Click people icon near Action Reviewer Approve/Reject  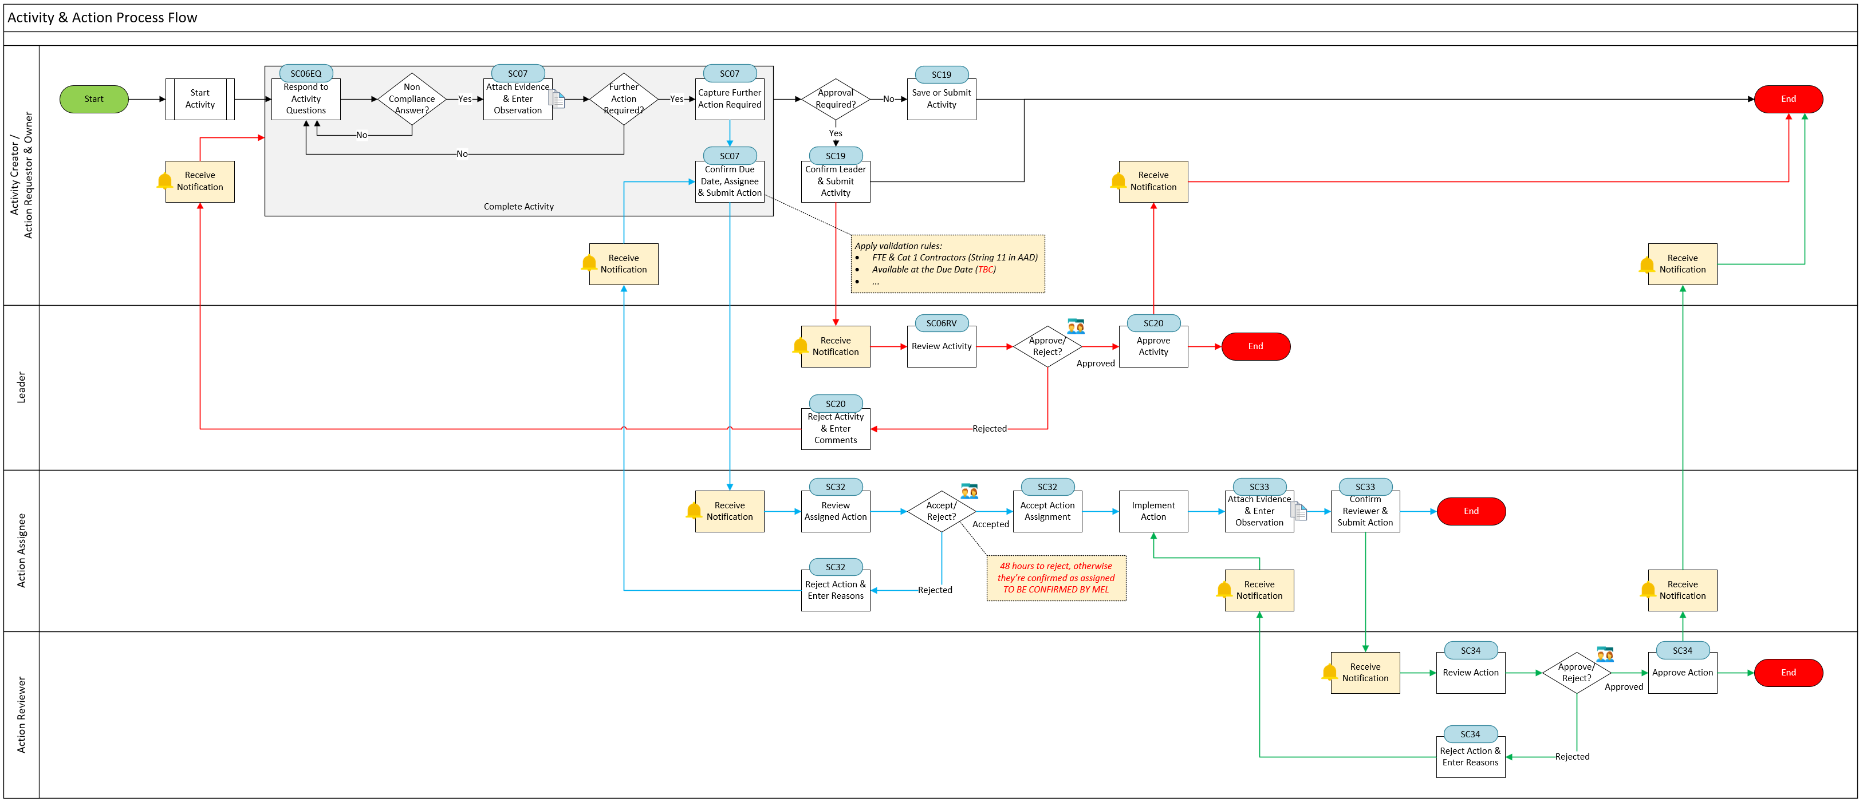pos(1605,654)
